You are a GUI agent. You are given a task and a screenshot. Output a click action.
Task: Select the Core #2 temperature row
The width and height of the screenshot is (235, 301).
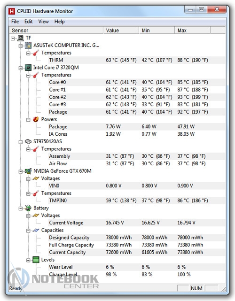tap(137, 97)
